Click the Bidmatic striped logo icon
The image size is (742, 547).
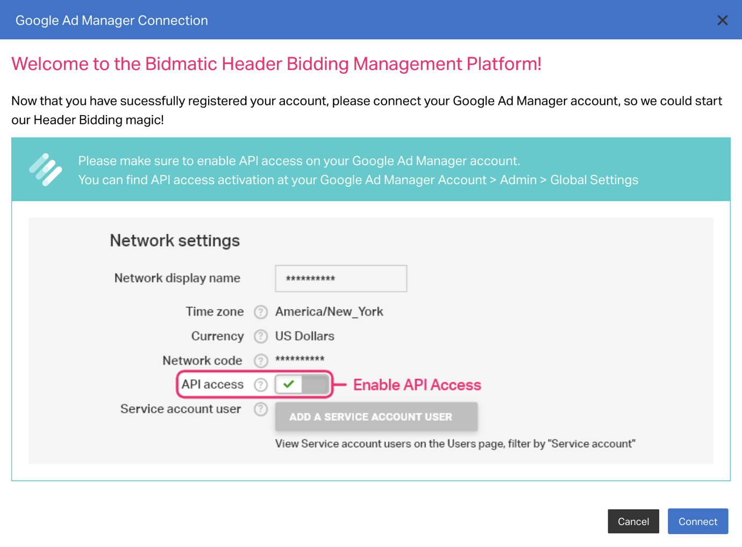pos(46,169)
